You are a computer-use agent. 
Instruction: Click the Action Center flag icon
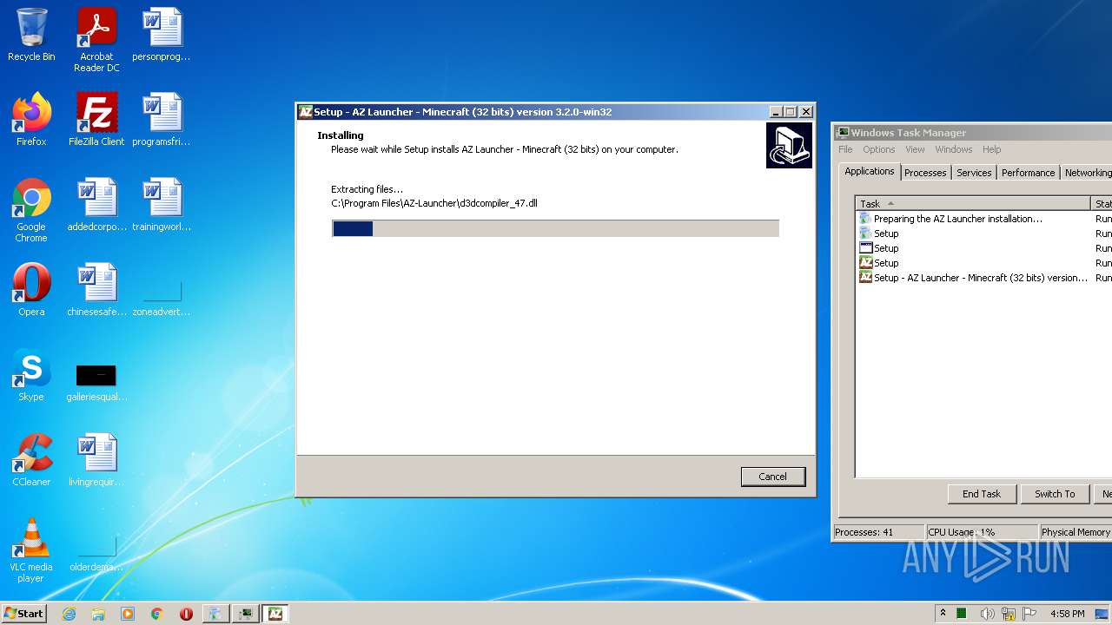click(1030, 614)
